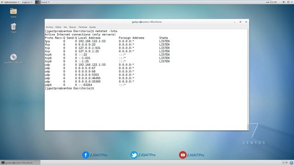Image resolution: width=294 pixels, height=165 pixels.
Task: Click the workspace switcher 1/4
Action: point(285,163)
